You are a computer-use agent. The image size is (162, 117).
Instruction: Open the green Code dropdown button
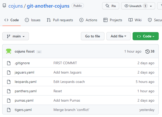point(146,36)
